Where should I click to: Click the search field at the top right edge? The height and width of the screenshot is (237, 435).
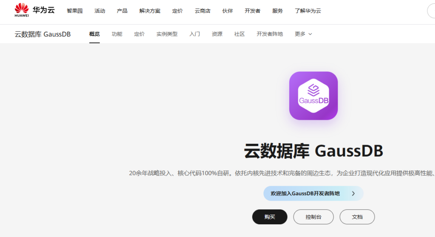coord(431,11)
